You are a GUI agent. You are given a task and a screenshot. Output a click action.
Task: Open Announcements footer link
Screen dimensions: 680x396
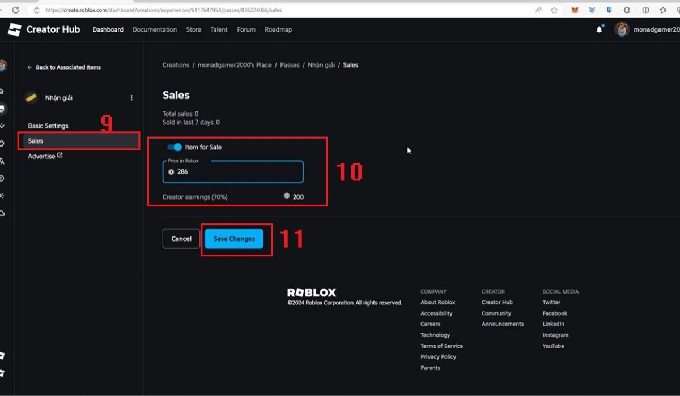click(503, 324)
